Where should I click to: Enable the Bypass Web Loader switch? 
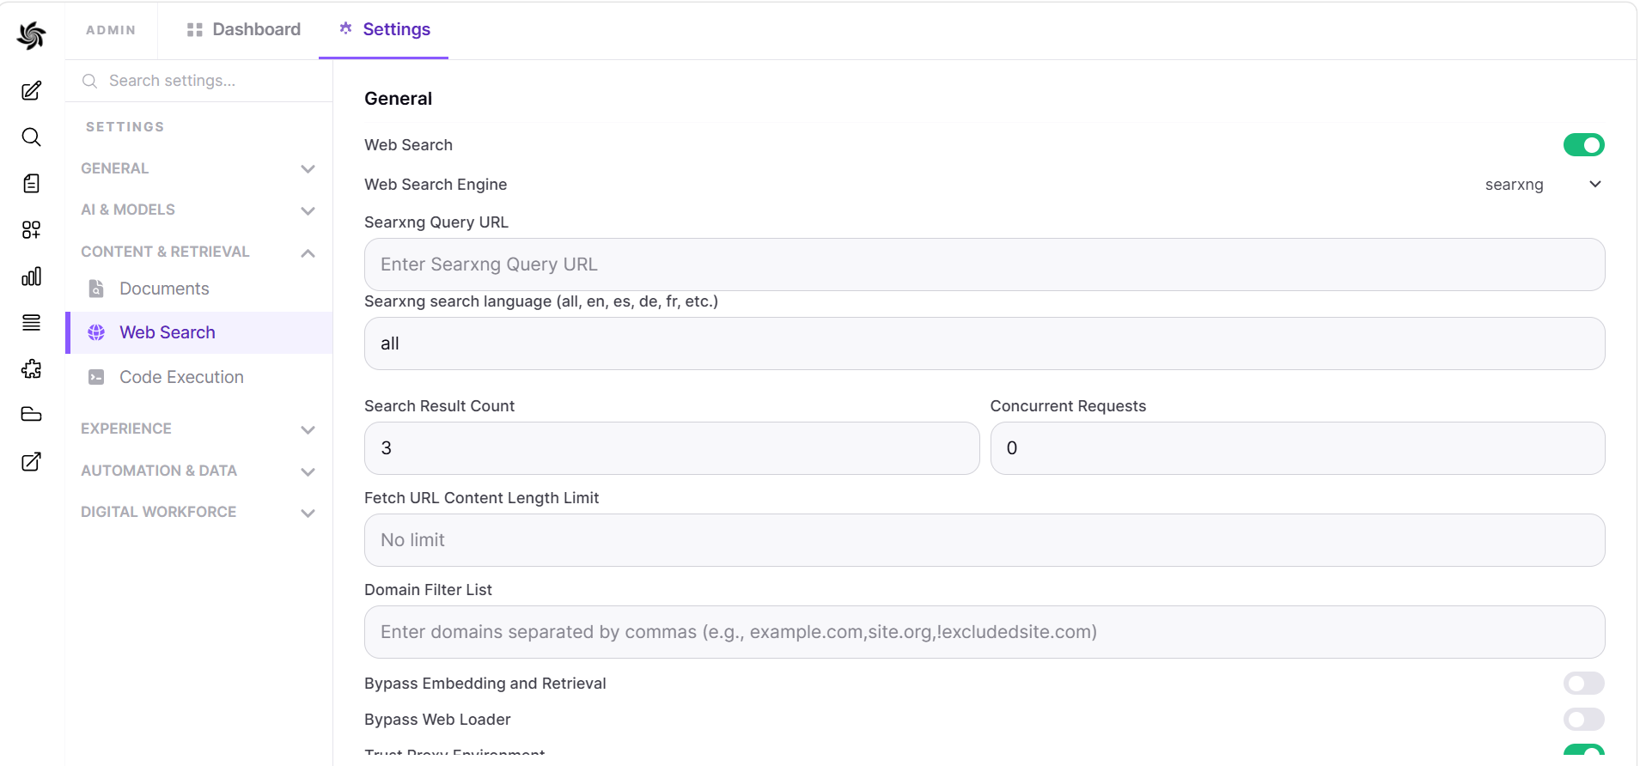click(1583, 720)
